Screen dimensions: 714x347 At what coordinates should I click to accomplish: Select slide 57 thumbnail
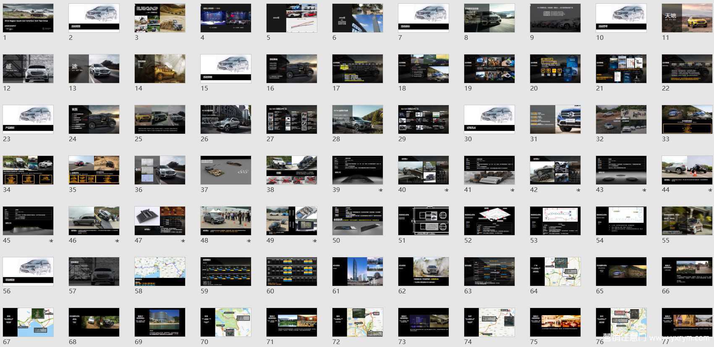94,272
